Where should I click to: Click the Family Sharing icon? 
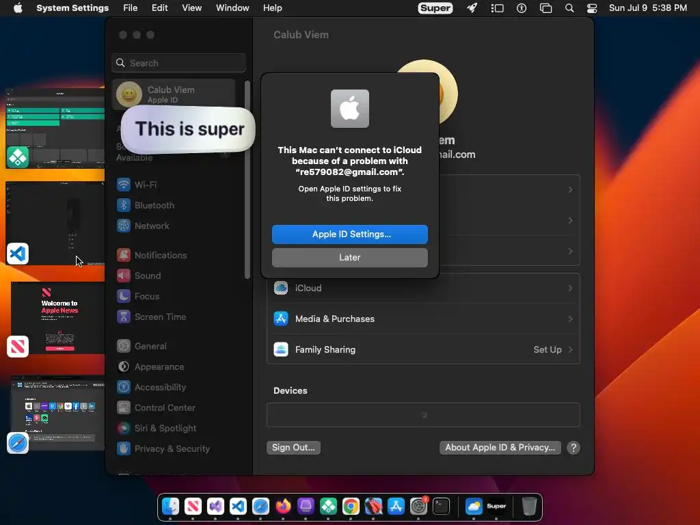281,349
